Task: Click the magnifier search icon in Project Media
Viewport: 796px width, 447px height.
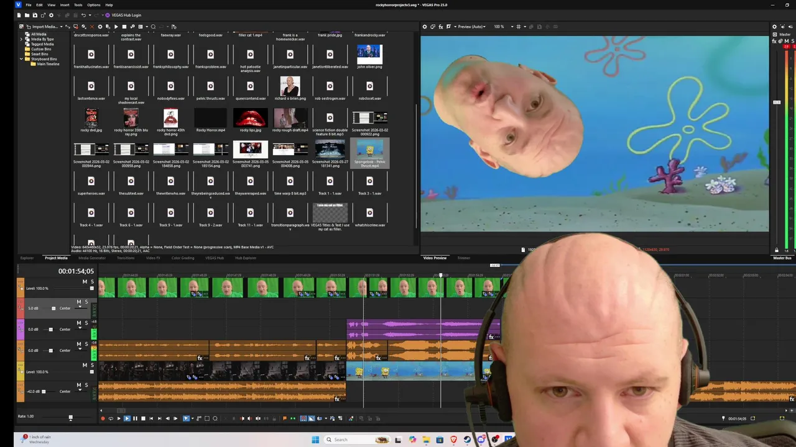Action: [153, 27]
